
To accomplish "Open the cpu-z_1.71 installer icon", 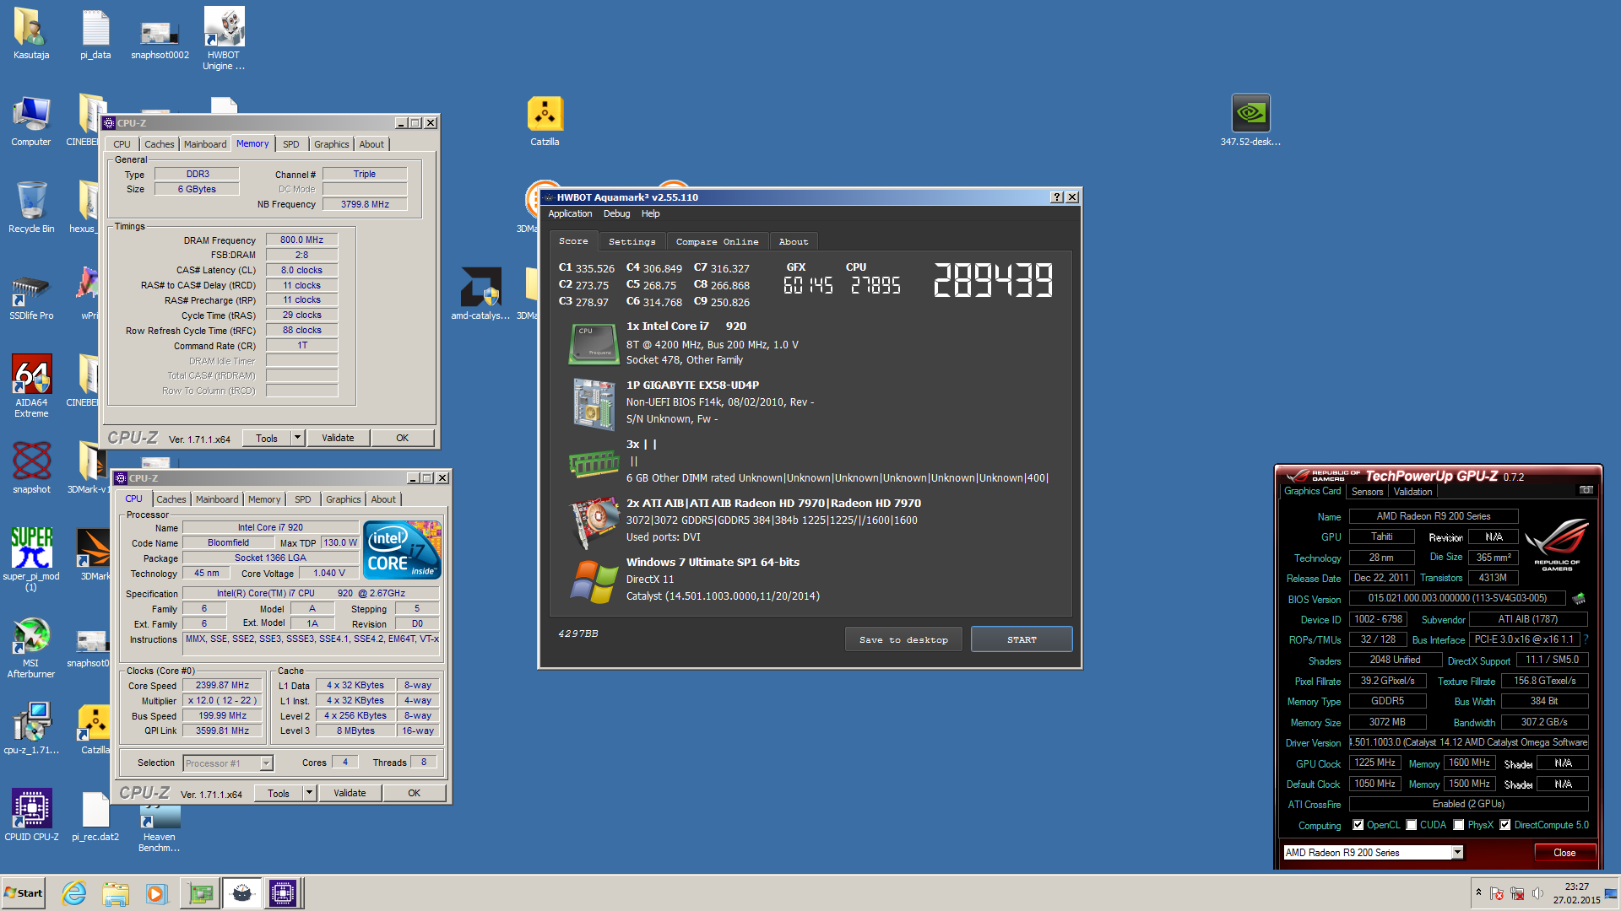I will [31, 729].
